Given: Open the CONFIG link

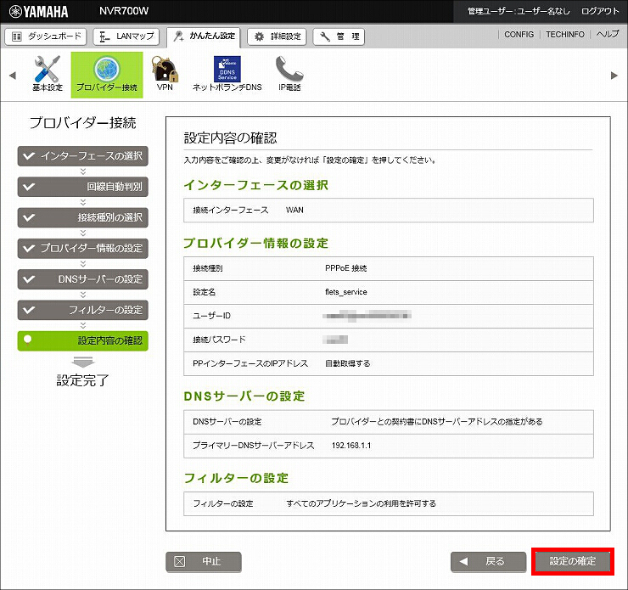Looking at the screenshot, I should pos(519,35).
